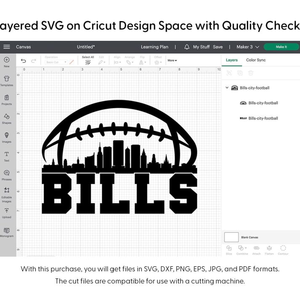The height and width of the screenshot is (300, 300).
Task: Undo the last action
Action: pos(23,61)
